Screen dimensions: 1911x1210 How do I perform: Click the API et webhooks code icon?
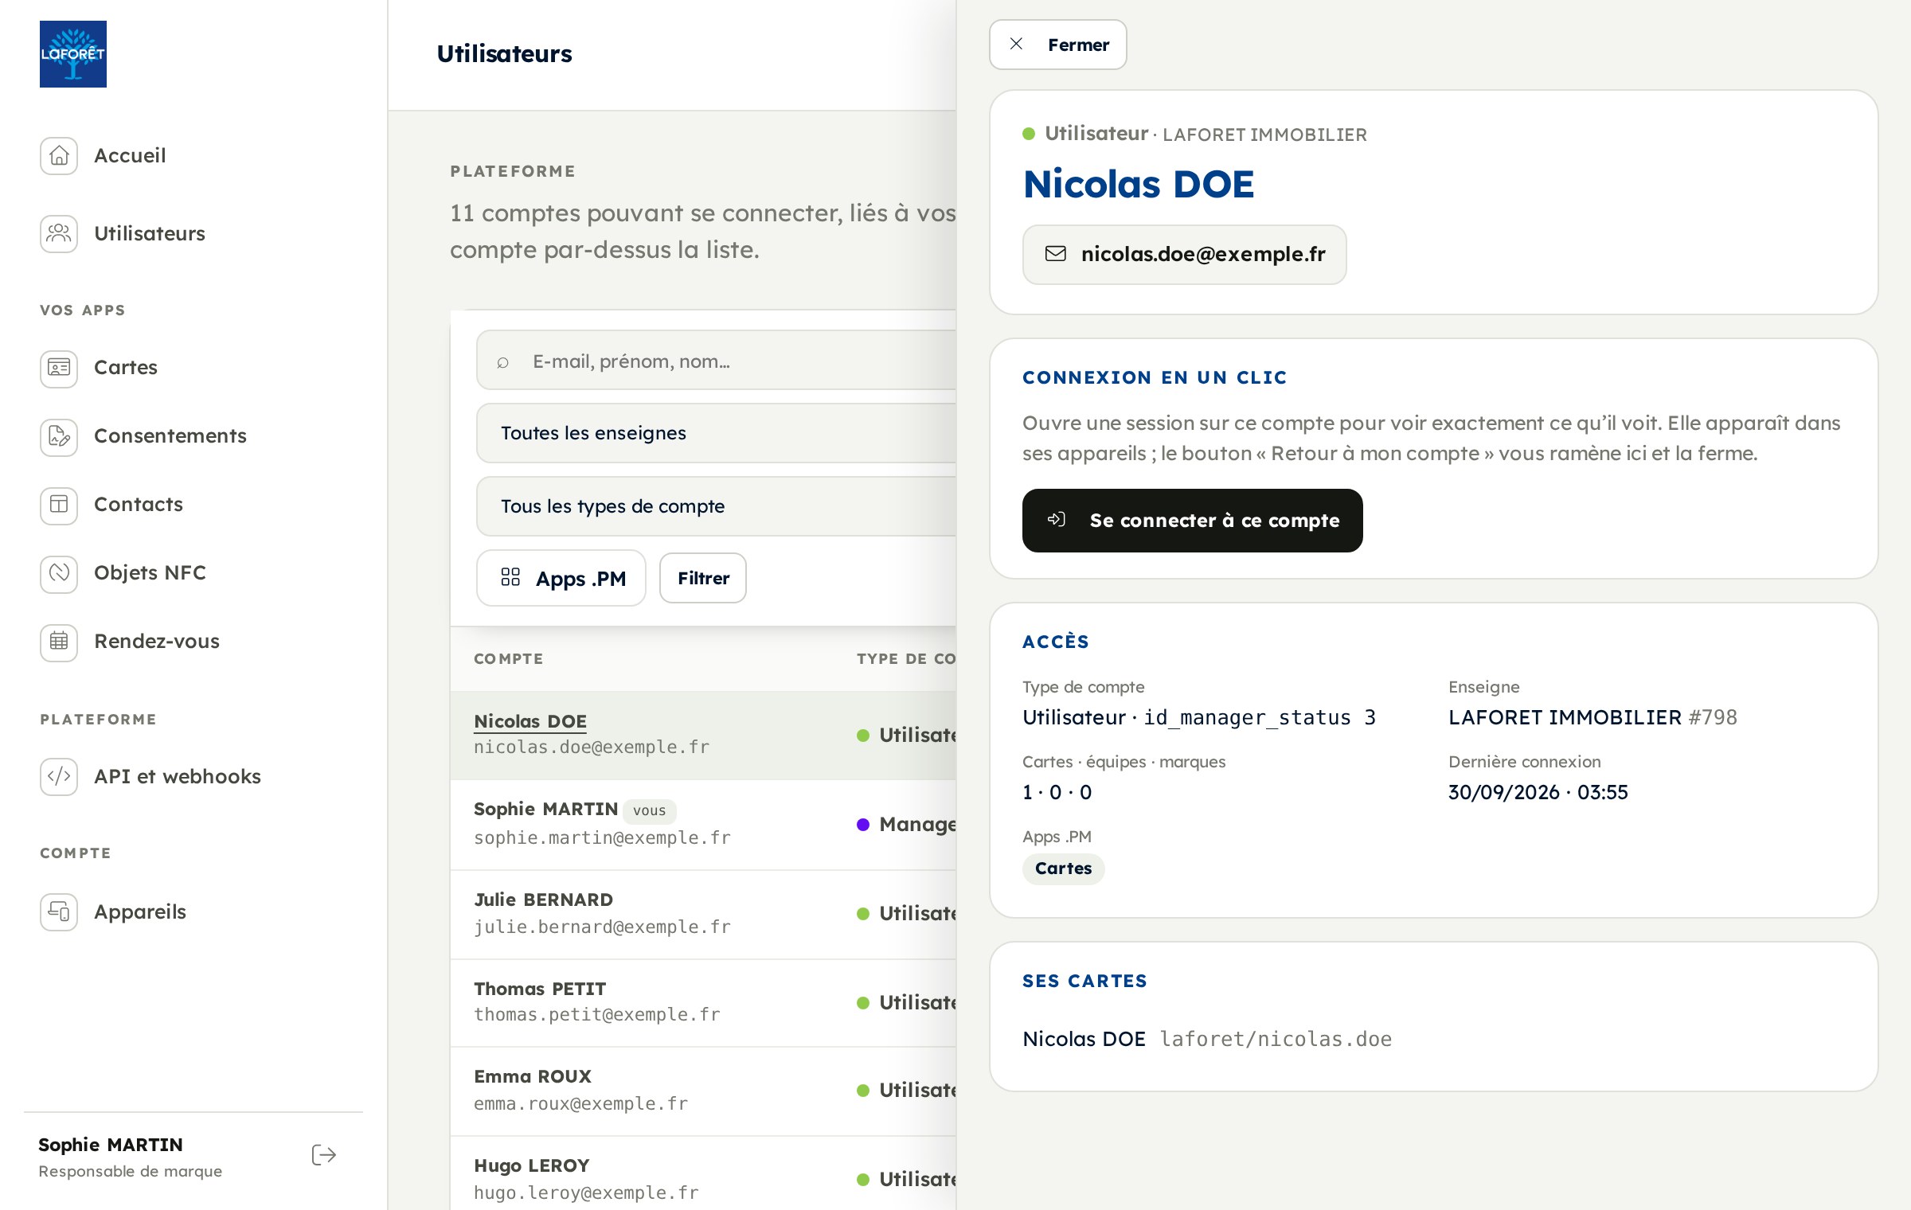[x=59, y=777]
